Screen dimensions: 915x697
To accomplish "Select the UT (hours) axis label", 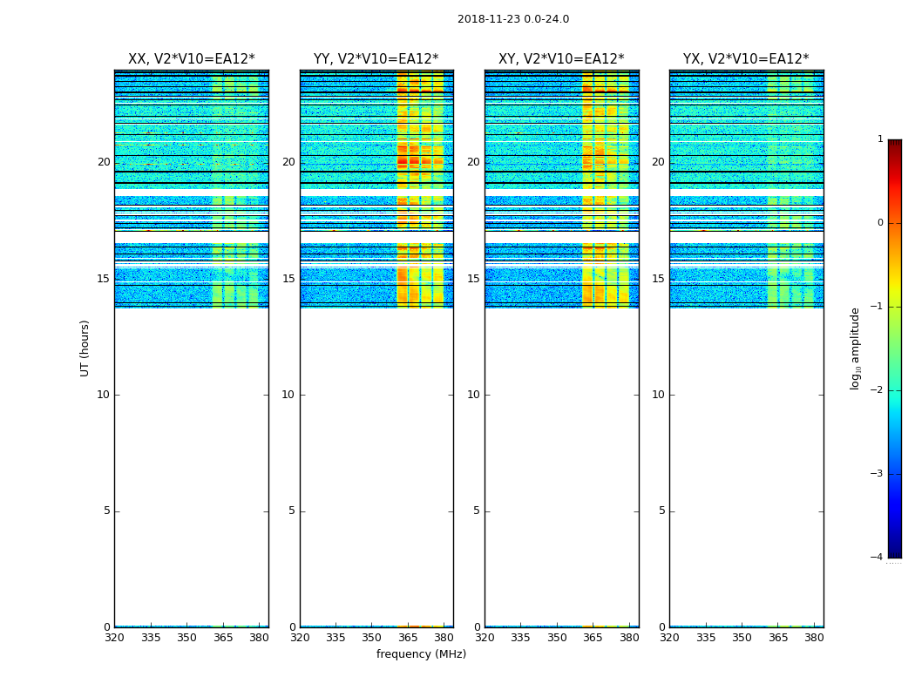I will point(85,348).
